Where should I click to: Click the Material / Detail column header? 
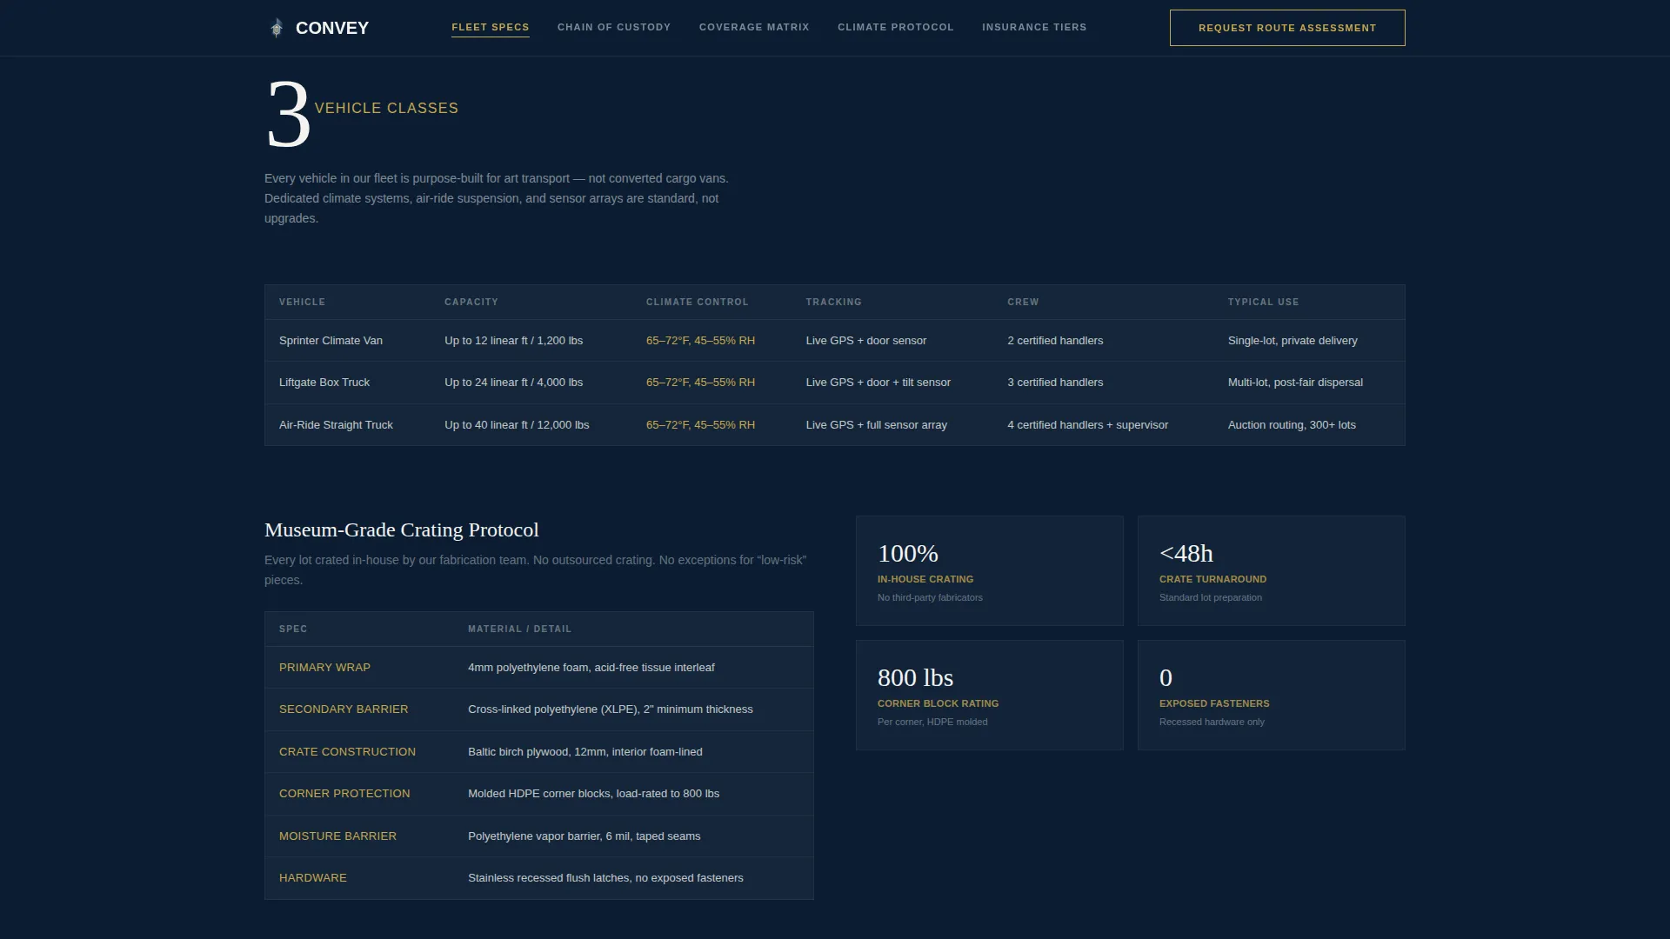(x=519, y=629)
